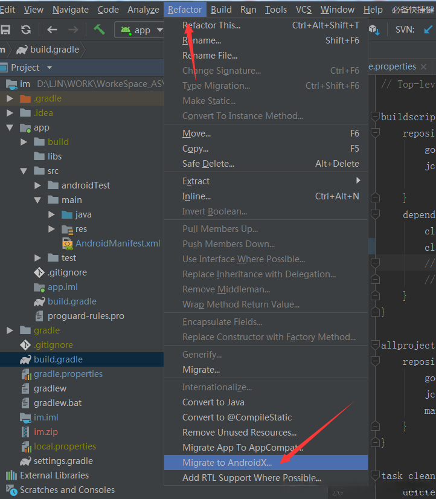Open the VCS menu
Screen dimensions: 436x499
click(x=304, y=10)
